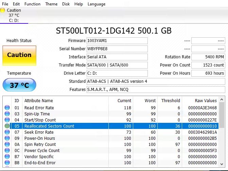Click status orb for Power Cycle Count
228x171 pixels.
tap(7, 151)
